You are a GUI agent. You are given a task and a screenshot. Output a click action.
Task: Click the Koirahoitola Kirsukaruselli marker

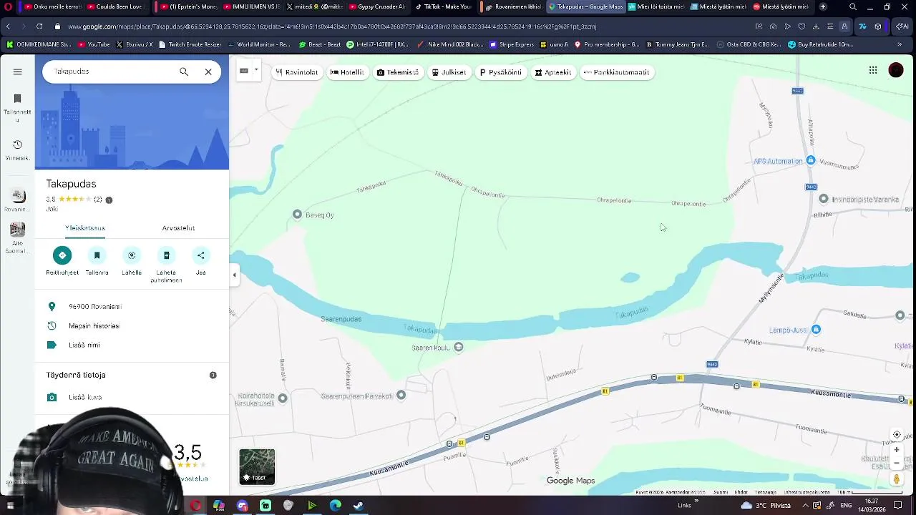[283, 398]
